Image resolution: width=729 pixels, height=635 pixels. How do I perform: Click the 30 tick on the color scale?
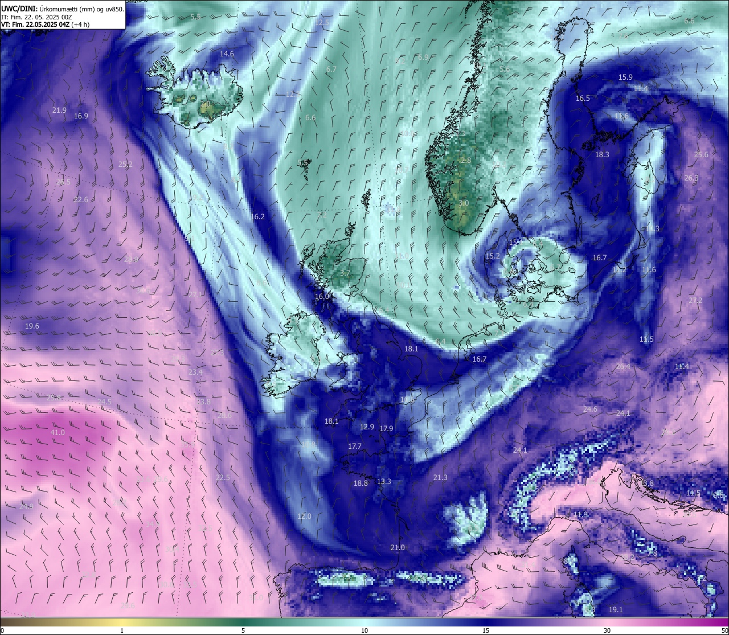tap(607, 630)
